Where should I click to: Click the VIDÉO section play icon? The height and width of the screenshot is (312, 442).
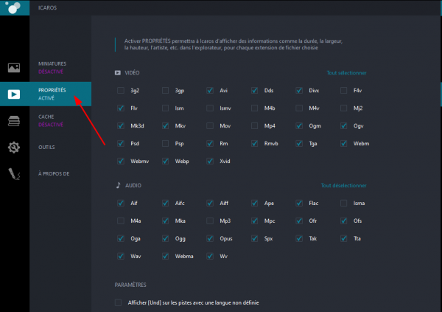(118, 73)
